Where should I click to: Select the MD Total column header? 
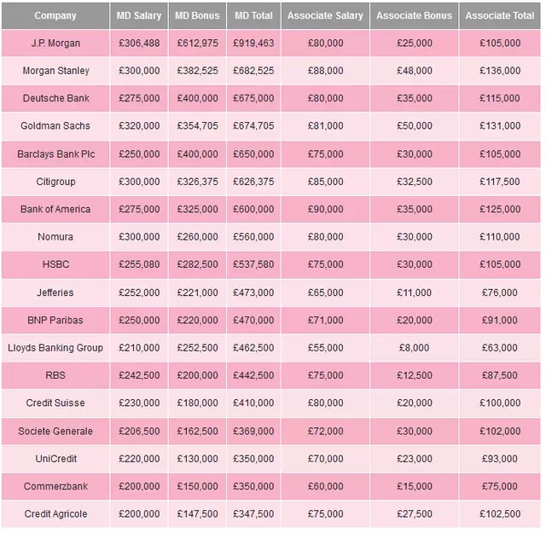[253, 15]
